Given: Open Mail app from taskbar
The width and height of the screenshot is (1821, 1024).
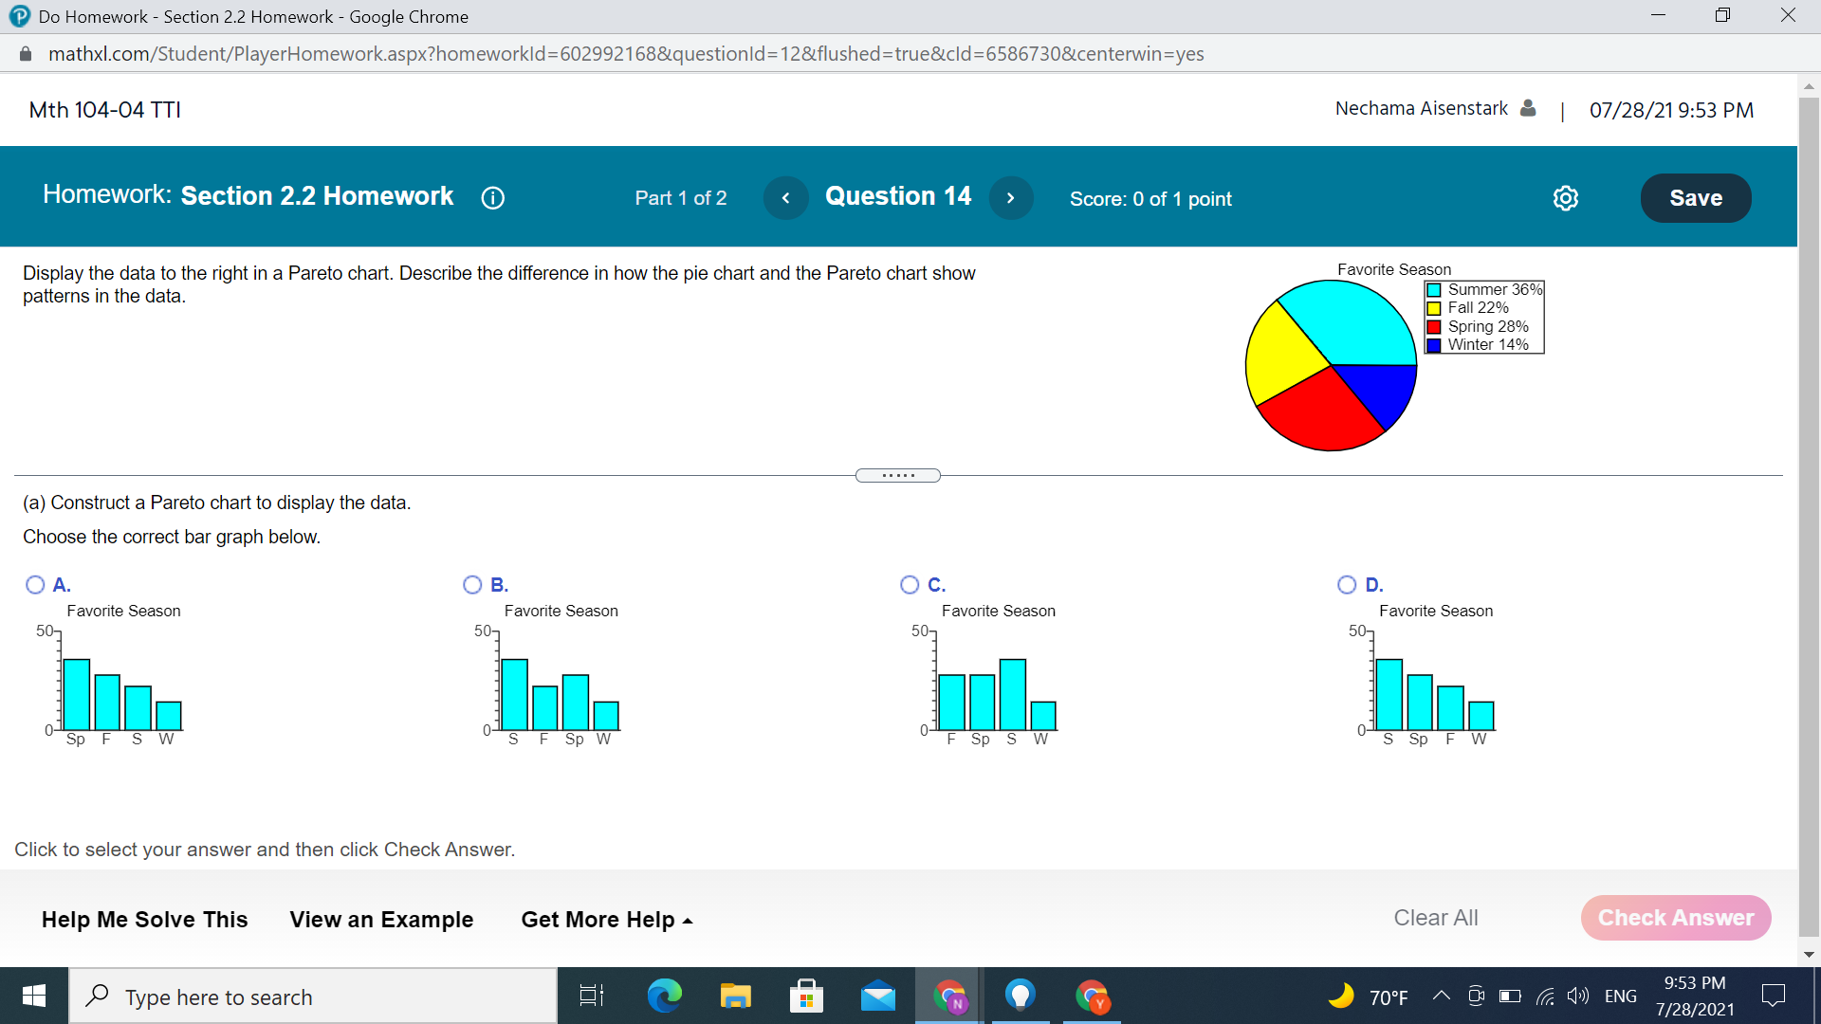Looking at the screenshot, I should click(x=878, y=997).
